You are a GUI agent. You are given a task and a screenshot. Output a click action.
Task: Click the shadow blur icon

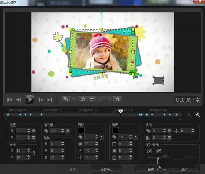80,144
